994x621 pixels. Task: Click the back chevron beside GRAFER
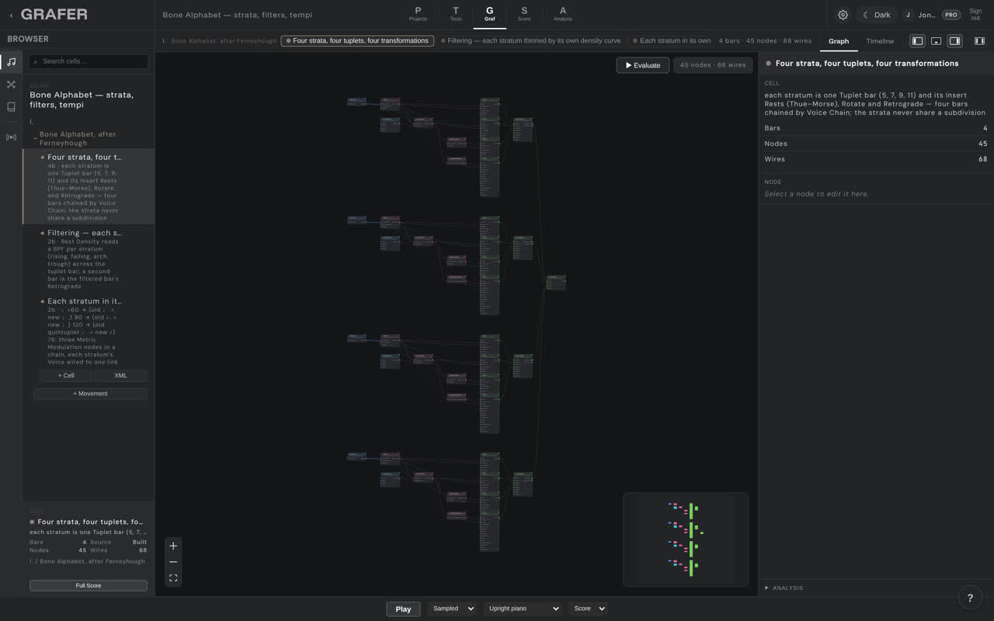(11, 15)
